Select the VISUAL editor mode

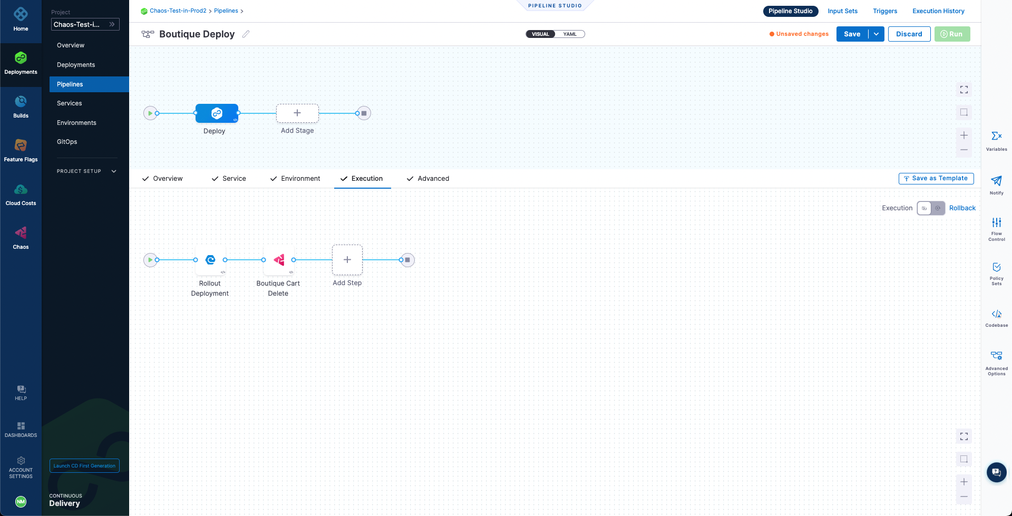(x=540, y=34)
